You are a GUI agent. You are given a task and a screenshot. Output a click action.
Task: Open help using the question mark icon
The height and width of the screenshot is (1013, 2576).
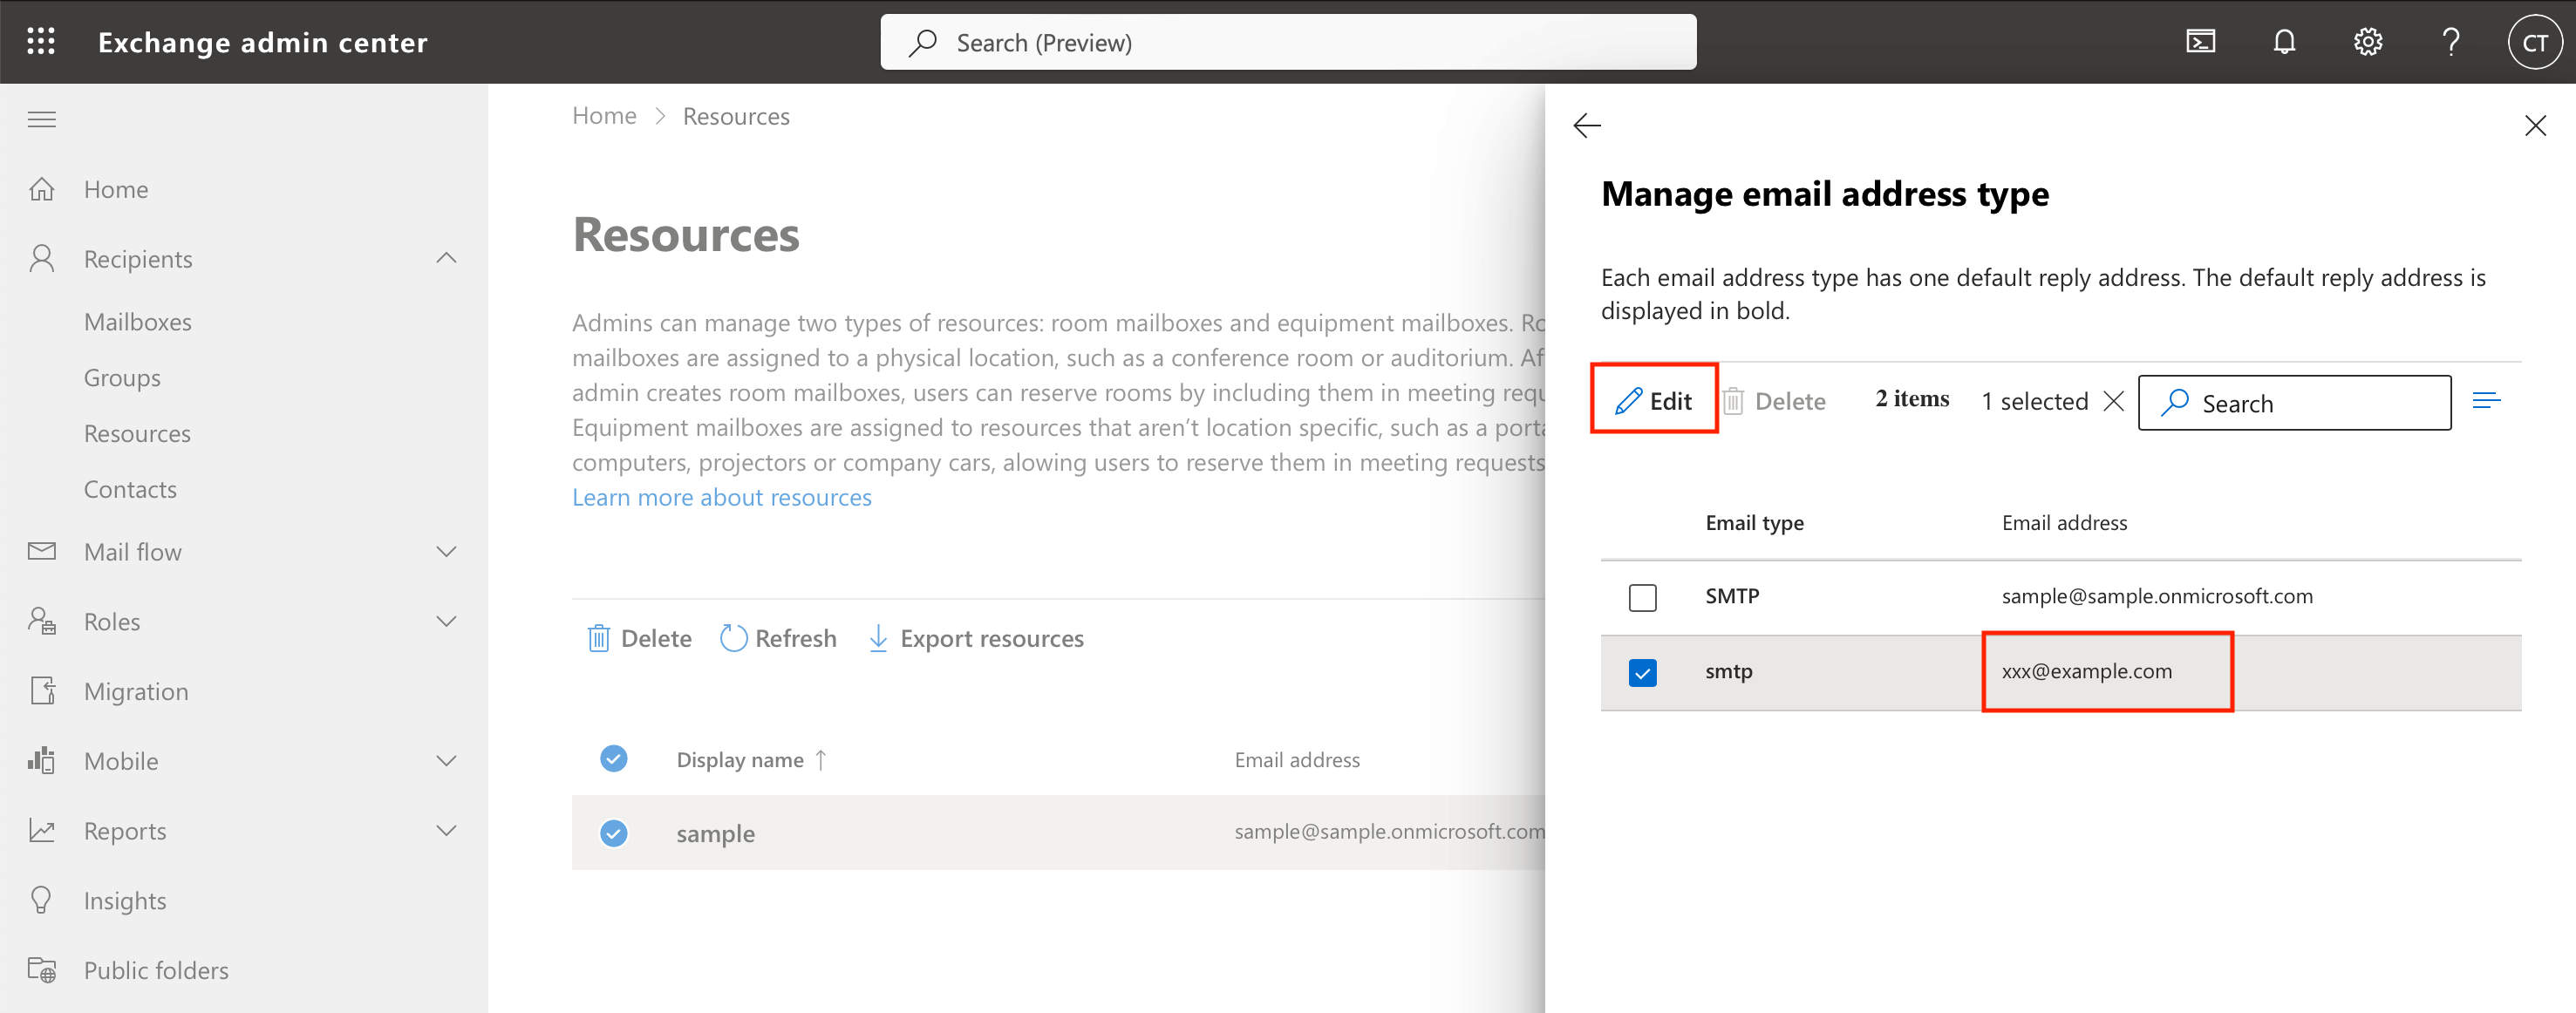click(x=2451, y=41)
